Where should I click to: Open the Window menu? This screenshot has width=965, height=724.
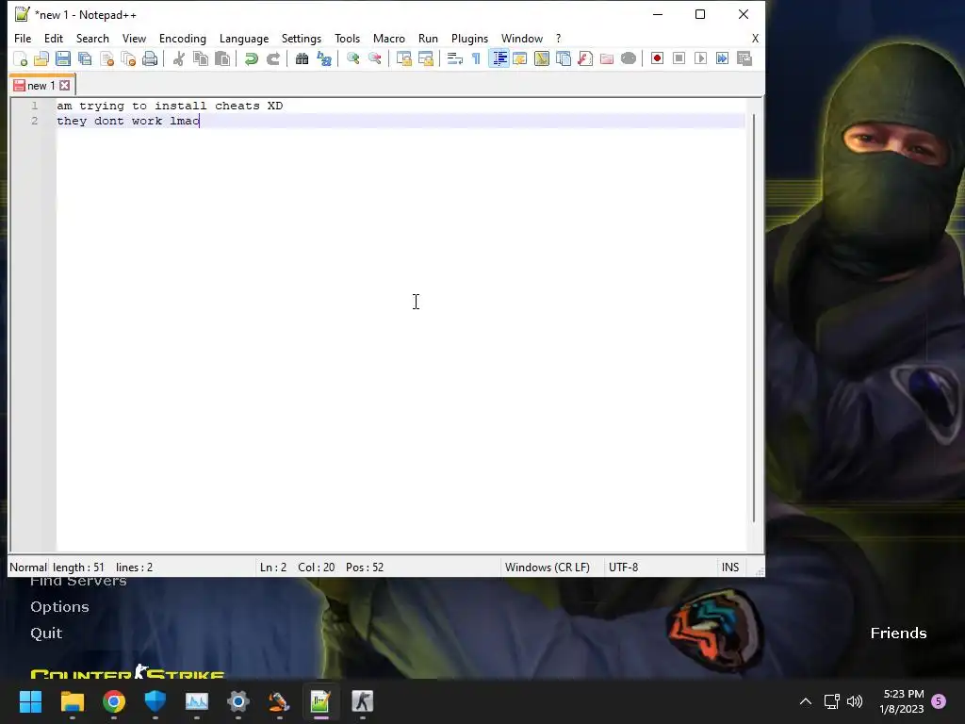click(x=522, y=38)
